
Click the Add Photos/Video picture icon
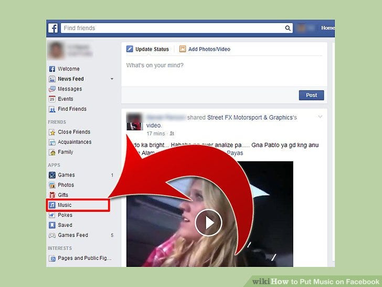click(183, 49)
